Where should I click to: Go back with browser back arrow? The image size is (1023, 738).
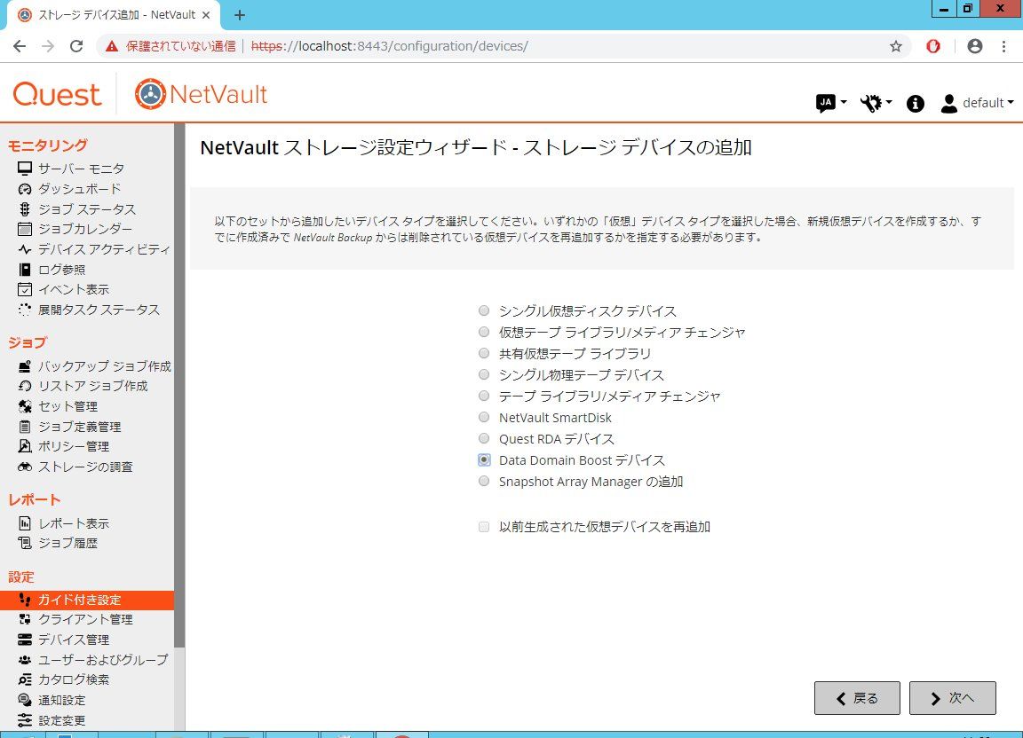(20, 45)
